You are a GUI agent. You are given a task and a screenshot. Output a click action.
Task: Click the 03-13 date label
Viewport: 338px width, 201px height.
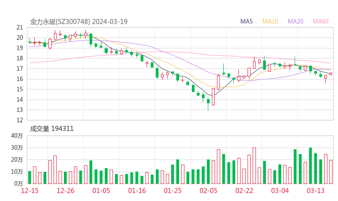point(316,190)
